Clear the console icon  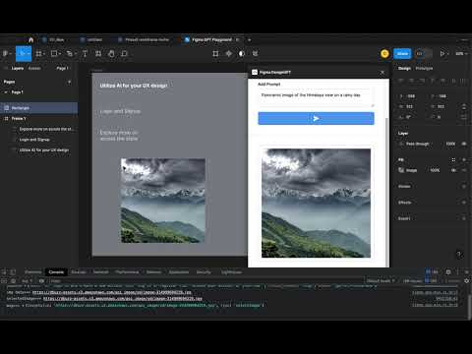click(13, 281)
